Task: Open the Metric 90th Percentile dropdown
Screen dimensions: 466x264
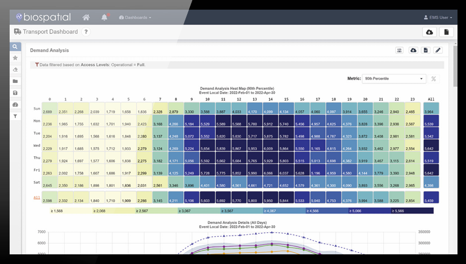Action: tap(394, 78)
